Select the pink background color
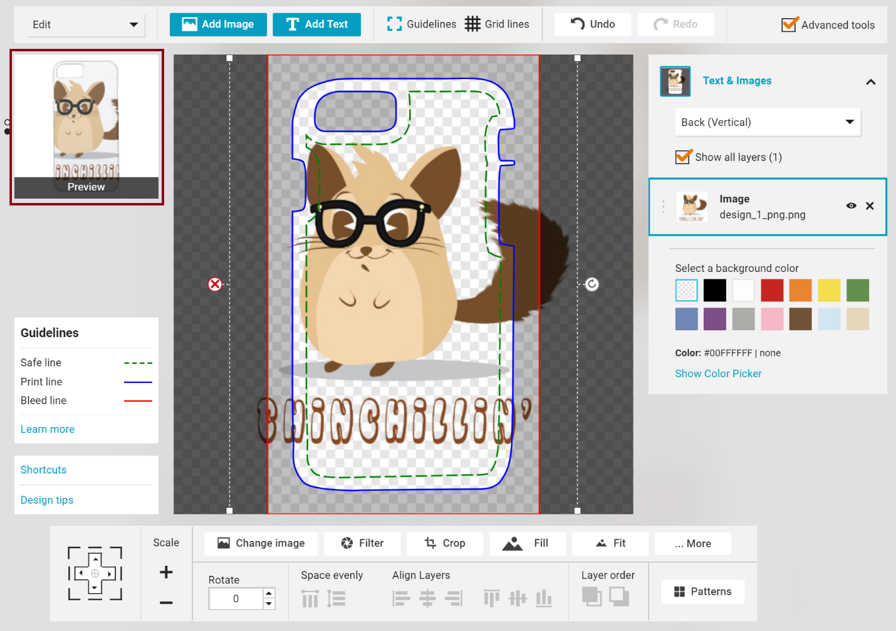Image resolution: width=896 pixels, height=631 pixels. (772, 319)
